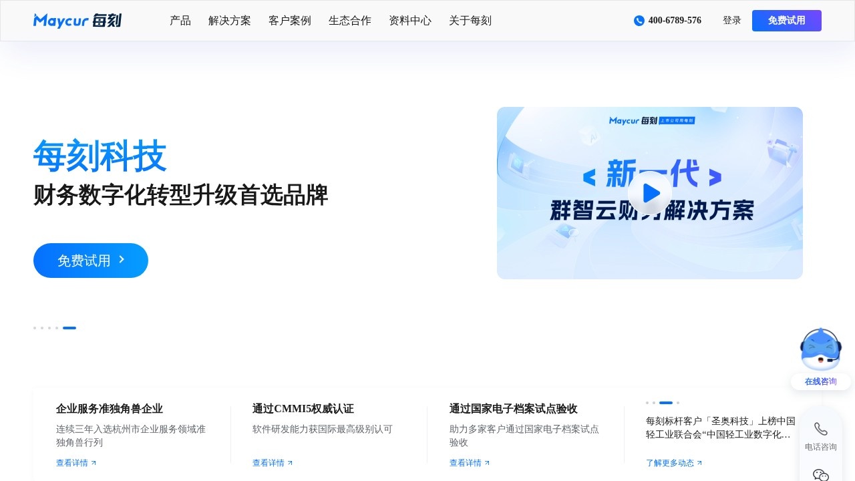Click the hero 免费试用 button
The height and width of the screenshot is (481, 855).
coord(91,261)
